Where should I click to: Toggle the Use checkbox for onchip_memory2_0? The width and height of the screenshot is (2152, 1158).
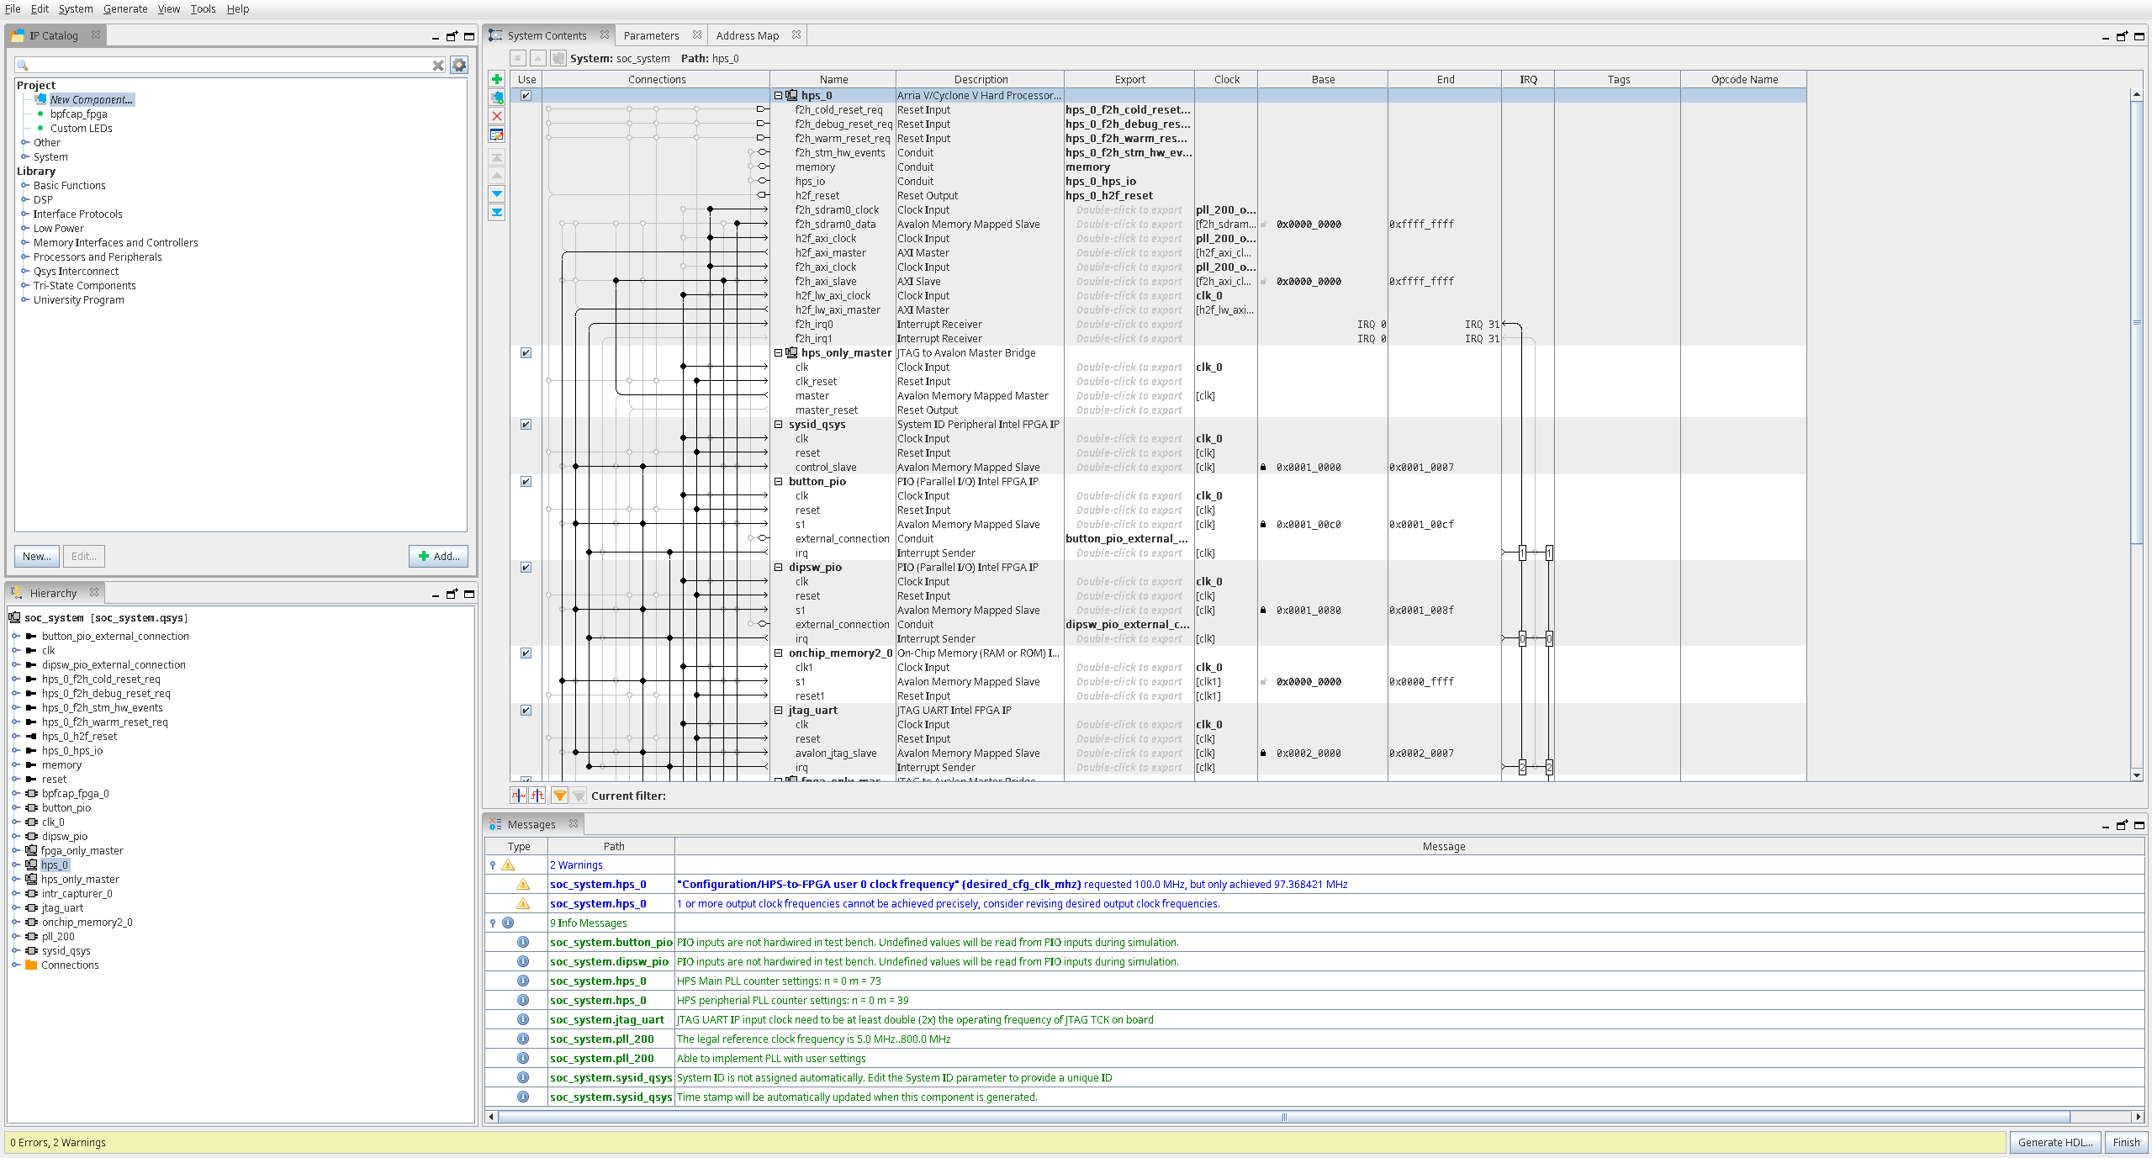[x=526, y=653]
